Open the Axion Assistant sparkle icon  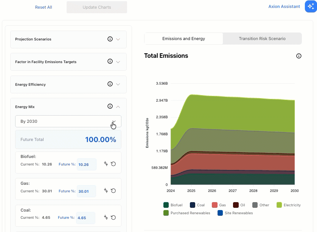tap(311, 6)
